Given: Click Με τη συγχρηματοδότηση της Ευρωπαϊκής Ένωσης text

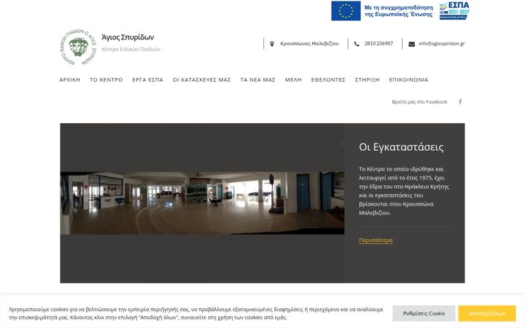Looking at the screenshot, I should point(398,11).
